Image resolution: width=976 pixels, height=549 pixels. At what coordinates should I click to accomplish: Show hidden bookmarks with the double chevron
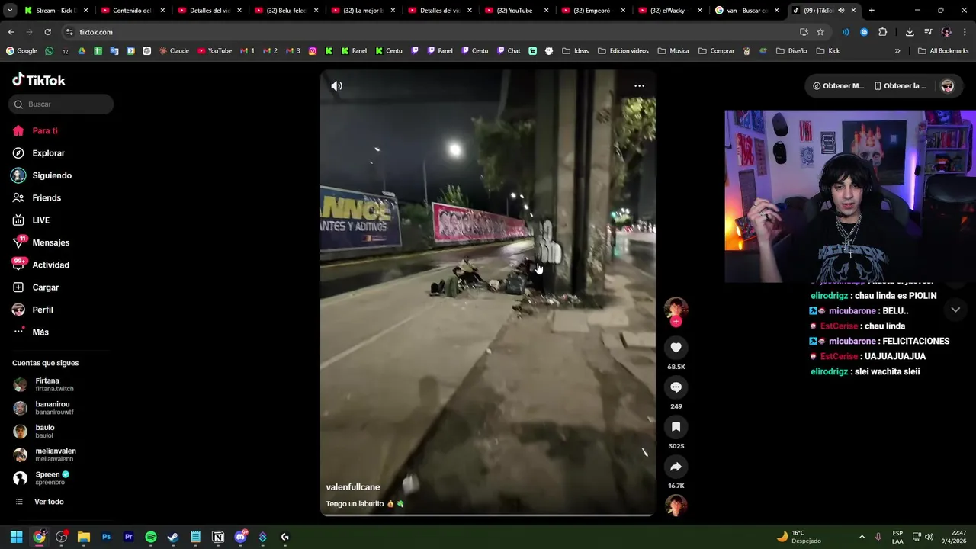[x=897, y=51]
